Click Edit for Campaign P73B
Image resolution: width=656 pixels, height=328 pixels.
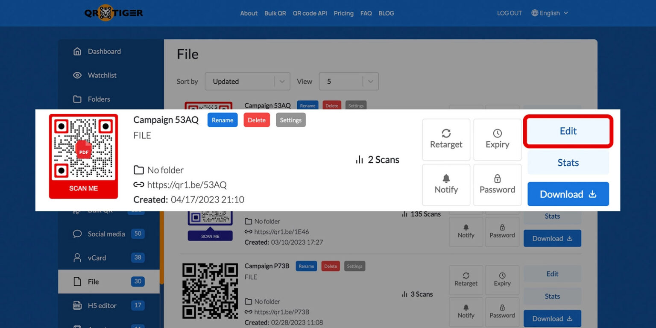coord(552,274)
